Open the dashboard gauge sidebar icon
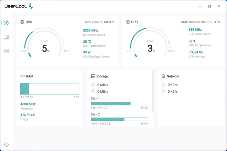Screen dimensions: 227x151 point(6,23)
